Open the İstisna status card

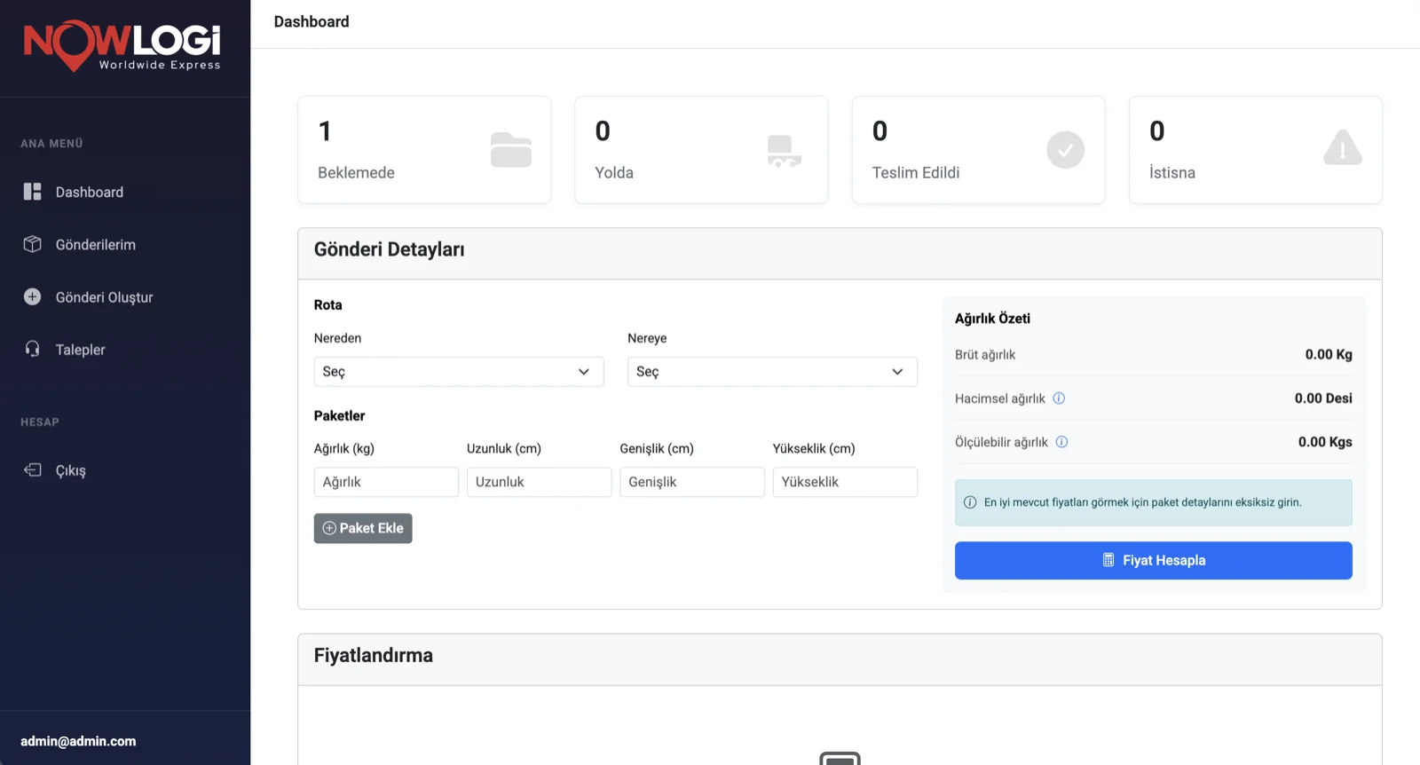pos(1255,150)
